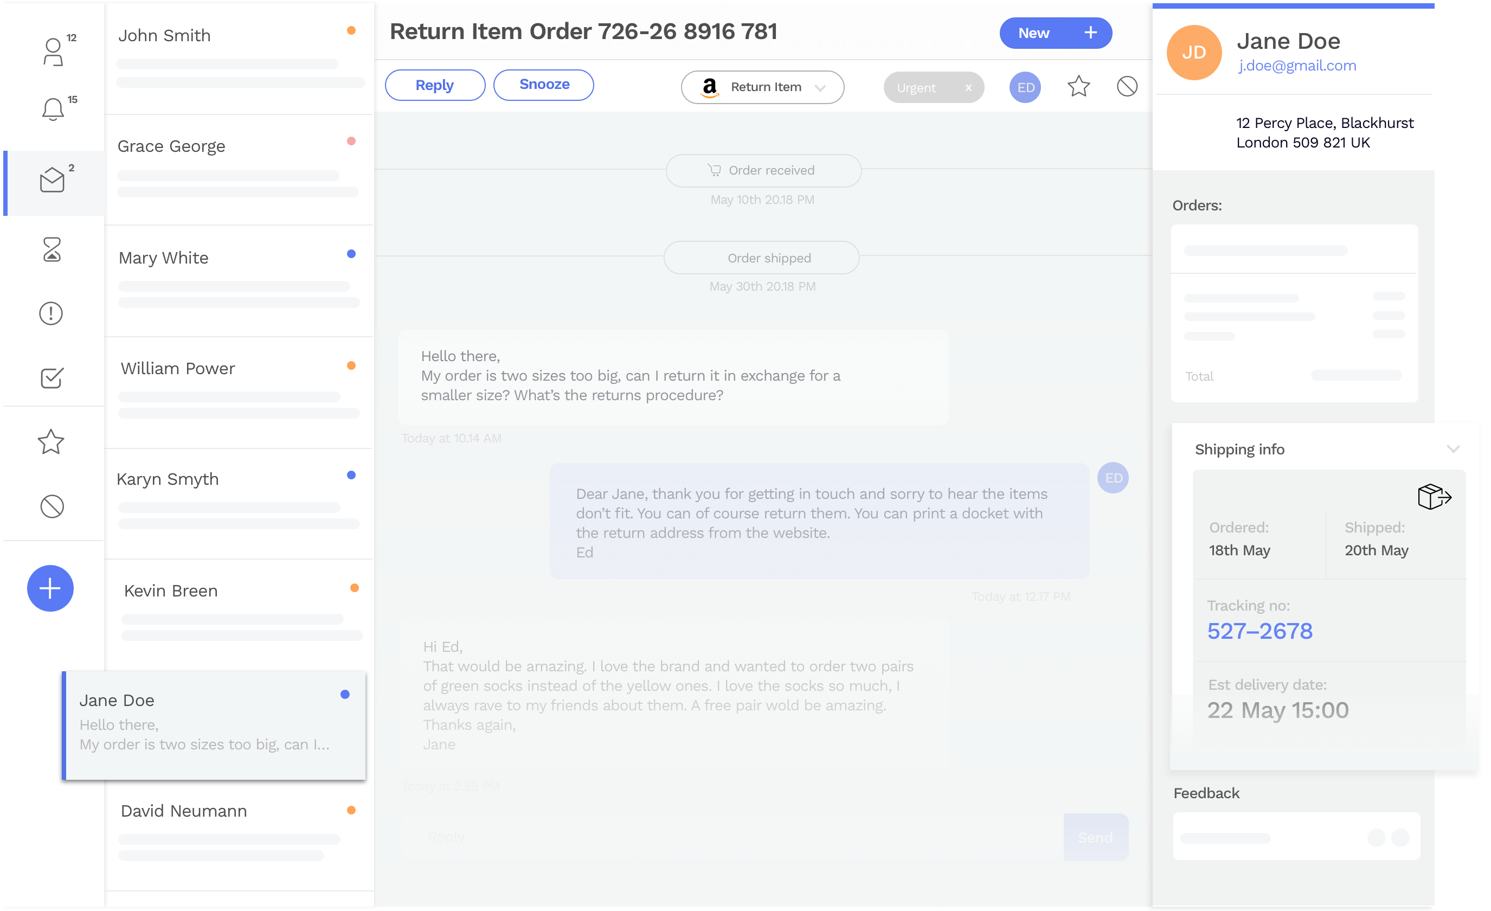Viewport: 1491px width, 911px height.
Task: Click the shipping package box icon
Action: tap(1435, 498)
